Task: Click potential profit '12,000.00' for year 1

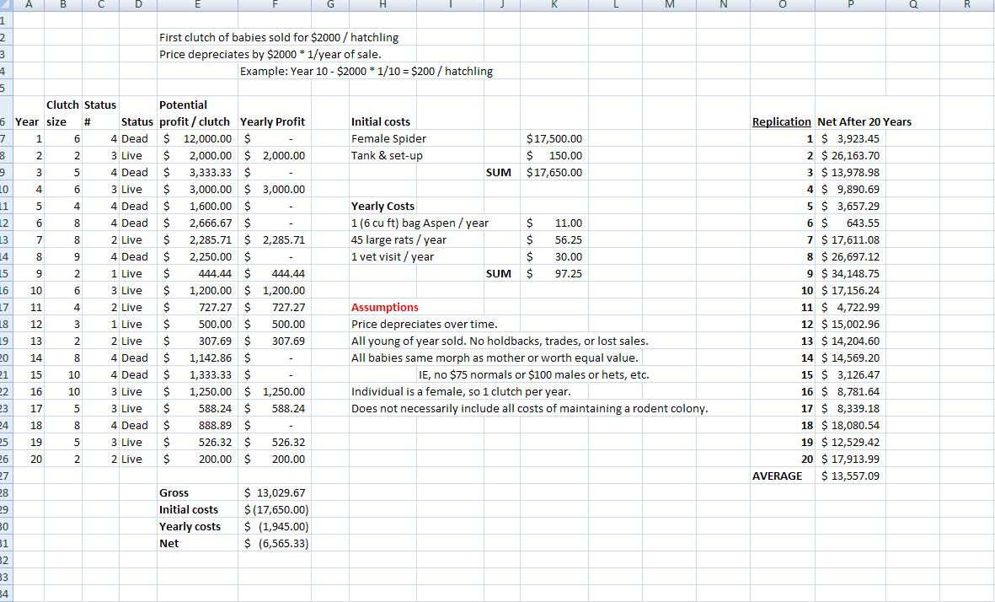Action: pyautogui.click(x=197, y=138)
